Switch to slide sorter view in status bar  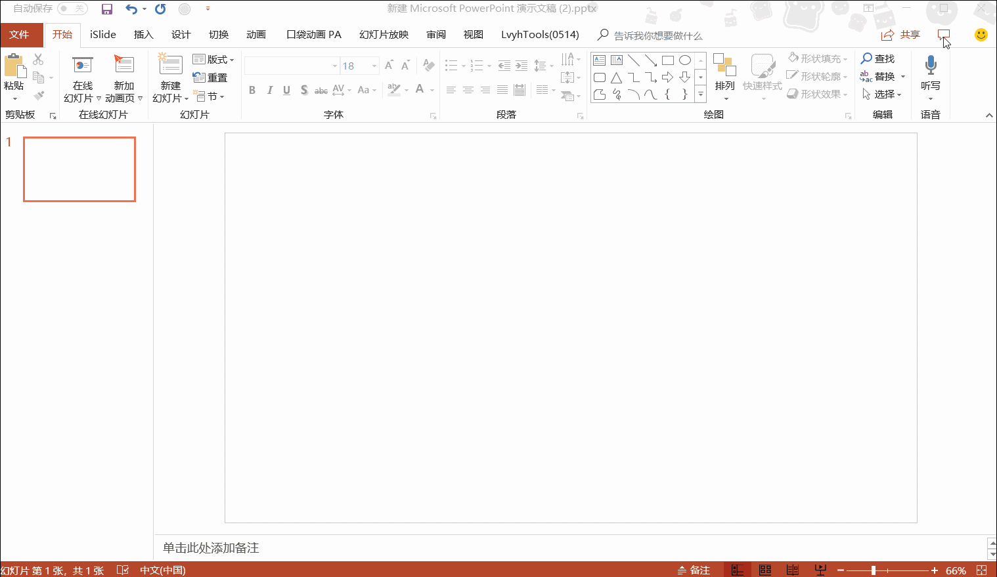pos(764,569)
